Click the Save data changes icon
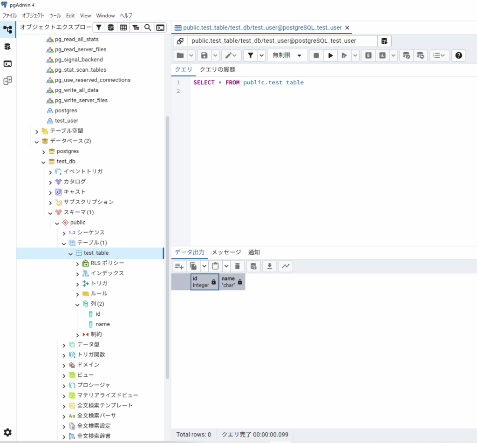Image resolution: width=477 pixels, height=443 pixels. [253, 266]
